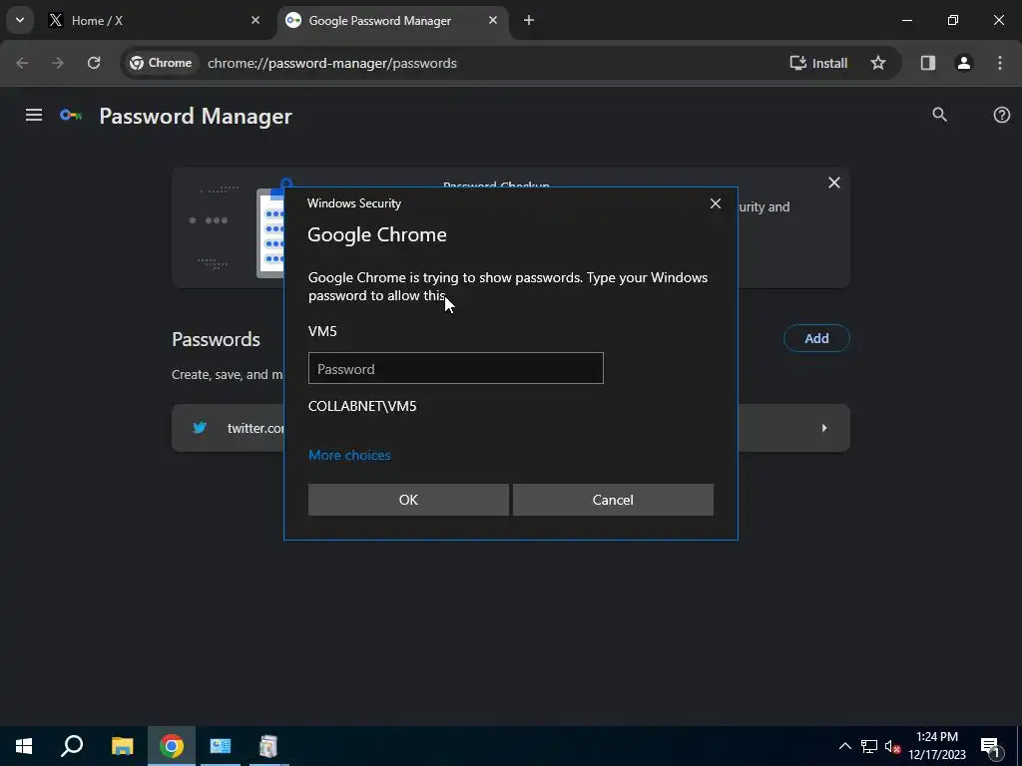Viewport: 1022px width, 766px height.
Task: Open the clock and date flyout
Action: tap(936, 746)
